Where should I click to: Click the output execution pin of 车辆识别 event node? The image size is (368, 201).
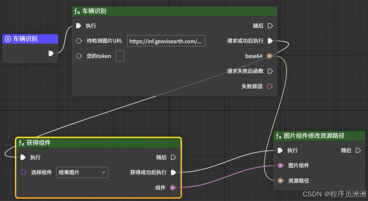coord(51,54)
